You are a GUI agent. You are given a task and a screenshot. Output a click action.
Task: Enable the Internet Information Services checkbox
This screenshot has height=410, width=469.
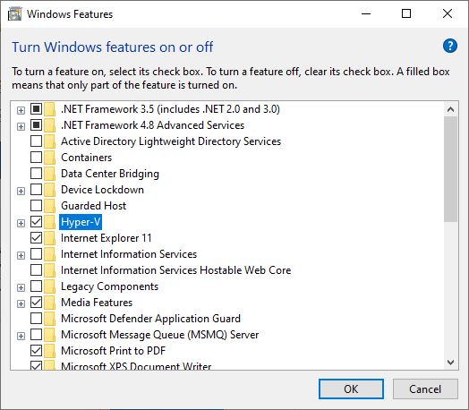point(36,254)
